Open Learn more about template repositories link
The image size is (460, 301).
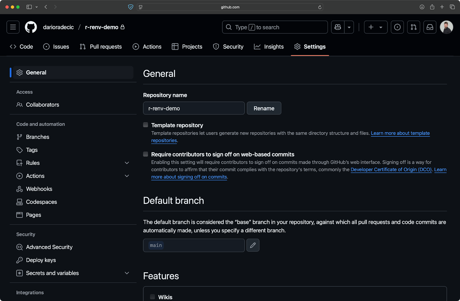(x=400, y=133)
